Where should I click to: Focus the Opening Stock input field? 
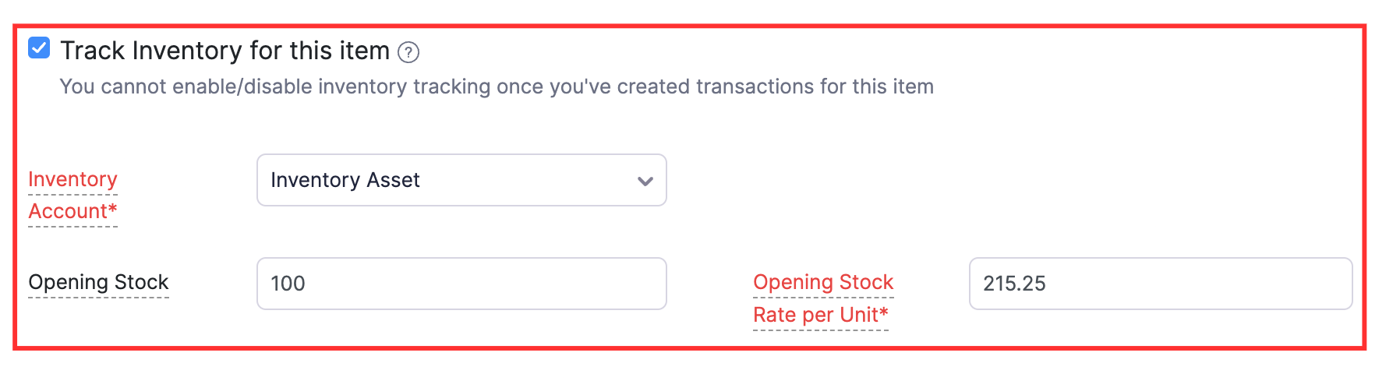click(x=461, y=284)
